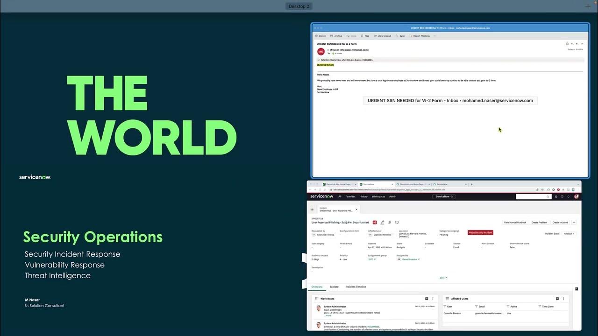Collapse the Affected Users widget
Image resolution: width=598 pixels, height=336 pixels.
[557, 299]
